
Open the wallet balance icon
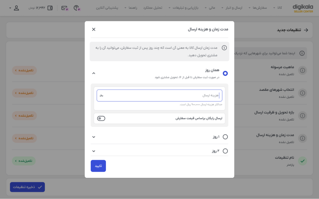(x=50, y=8)
